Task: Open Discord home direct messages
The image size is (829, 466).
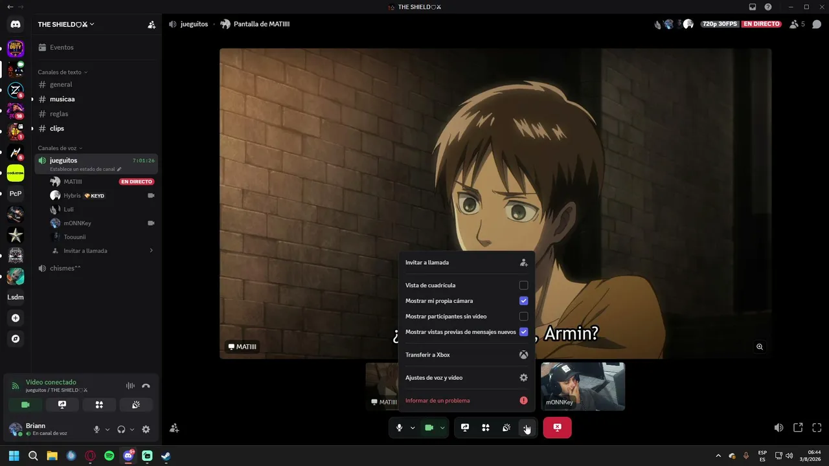Action: point(16,25)
